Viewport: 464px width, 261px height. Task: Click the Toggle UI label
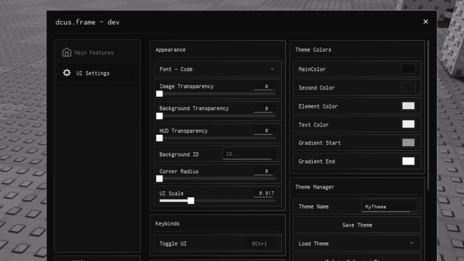[x=173, y=244]
